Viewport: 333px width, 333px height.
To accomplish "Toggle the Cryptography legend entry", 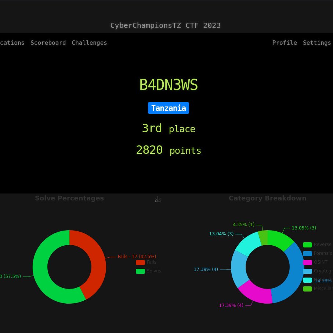I will (x=307, y=271).
